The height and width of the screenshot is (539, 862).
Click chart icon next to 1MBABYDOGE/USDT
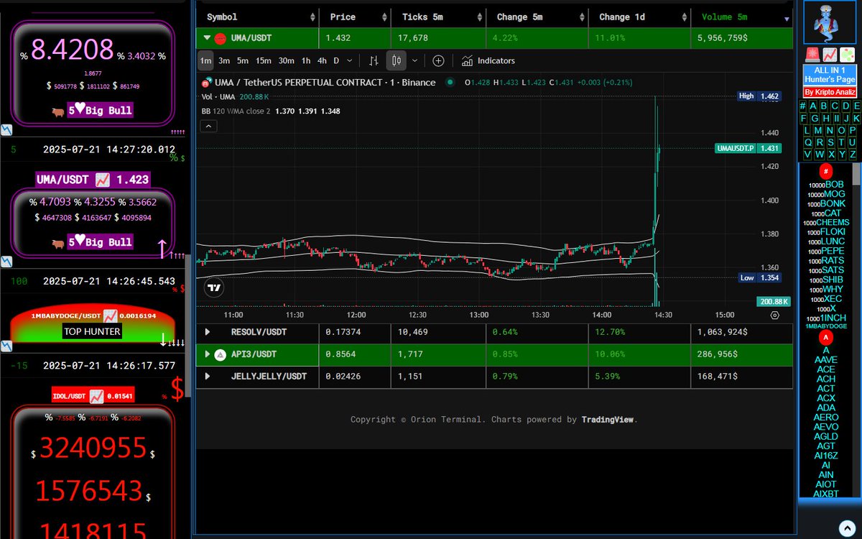click(x=110, y=315)
